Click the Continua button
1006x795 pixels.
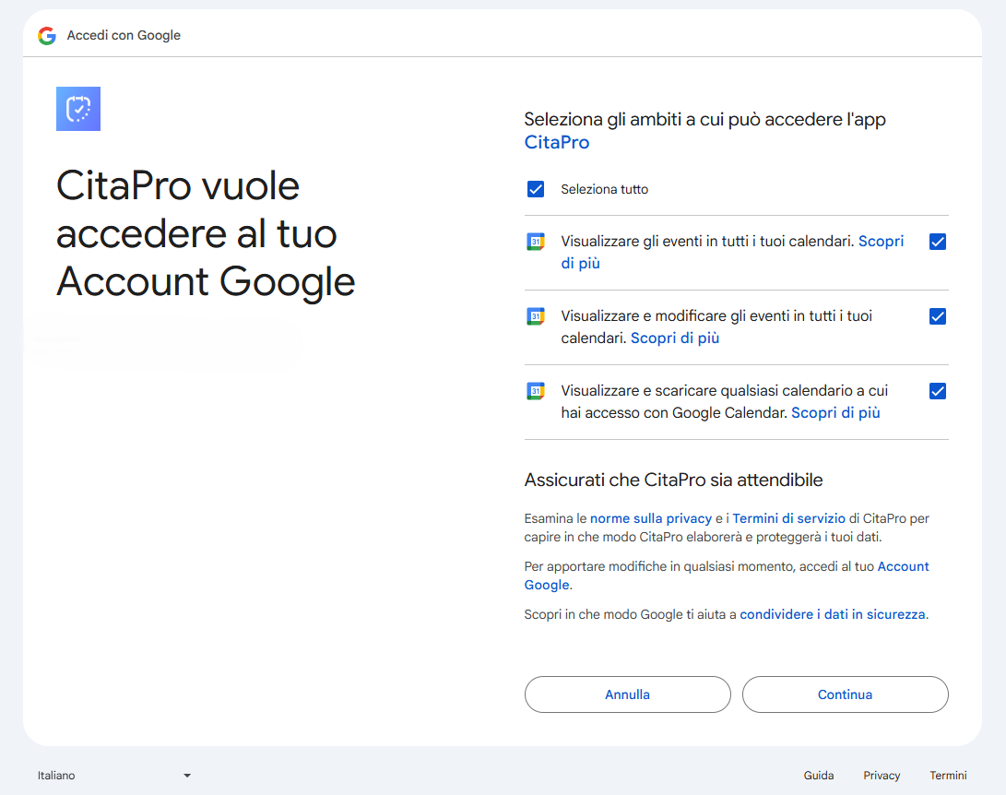(x=845, y=694)
